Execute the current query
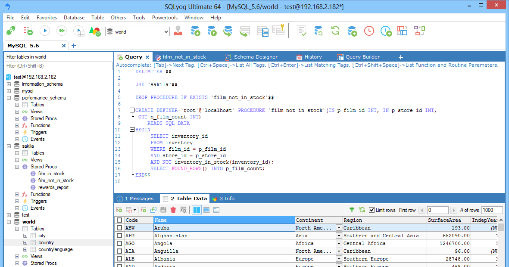The width and height of the screenshot is (509, 267). click(44, 30)
